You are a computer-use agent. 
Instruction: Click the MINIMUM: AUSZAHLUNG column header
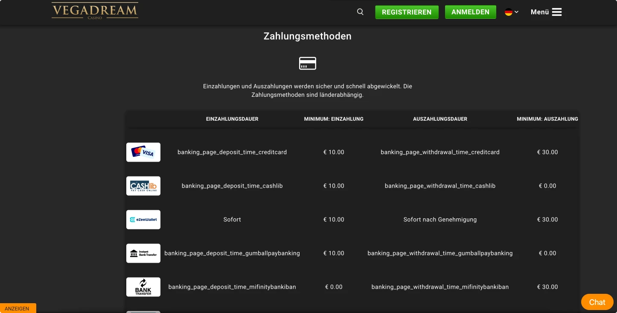click(547, 119)
